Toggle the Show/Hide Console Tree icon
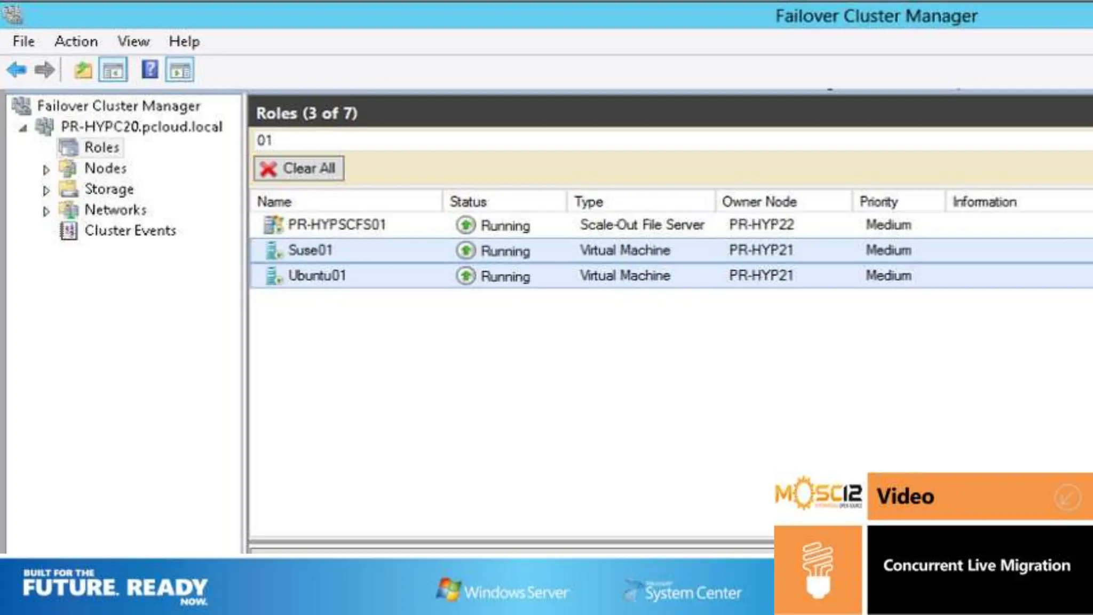This screenshot has width=1093, height=615. (x=113, y=70)
